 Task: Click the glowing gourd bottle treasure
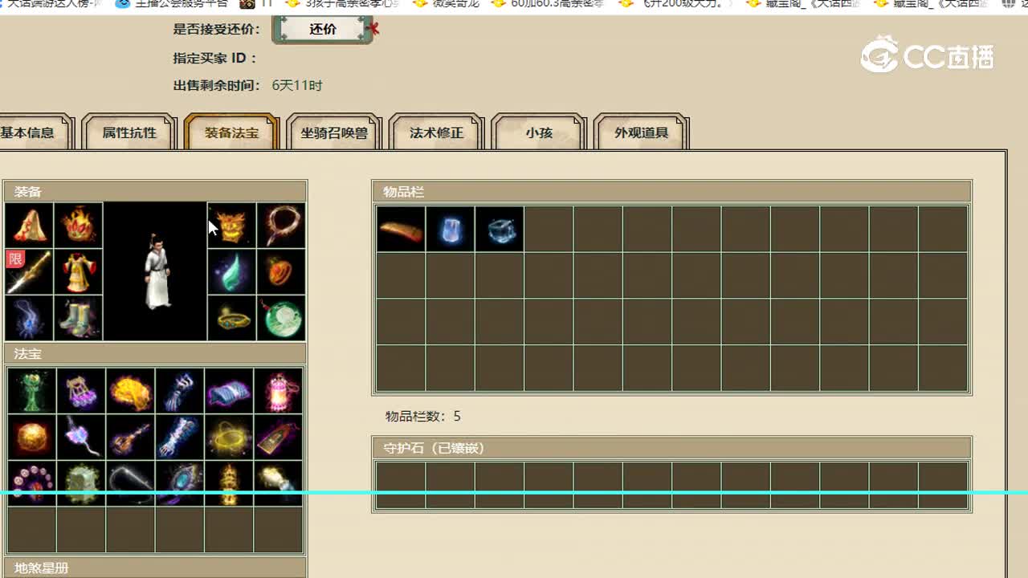[x=279, y=484]
